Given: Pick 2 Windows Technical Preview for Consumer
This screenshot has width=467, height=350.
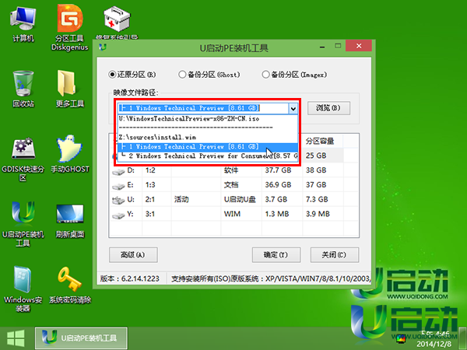Looking at the screenshot, I should pos(208,156).
